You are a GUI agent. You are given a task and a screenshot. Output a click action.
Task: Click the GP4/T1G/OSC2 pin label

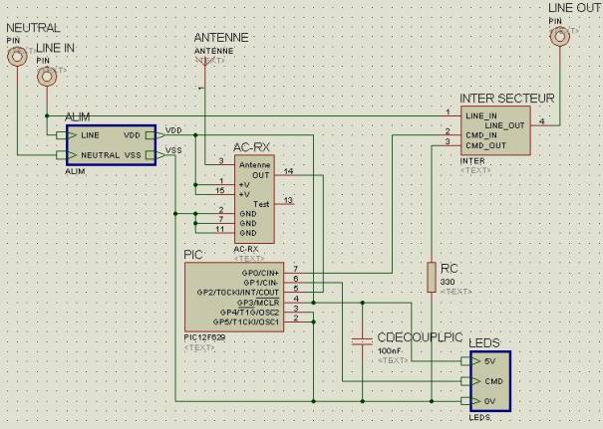(x=249, y=313)
